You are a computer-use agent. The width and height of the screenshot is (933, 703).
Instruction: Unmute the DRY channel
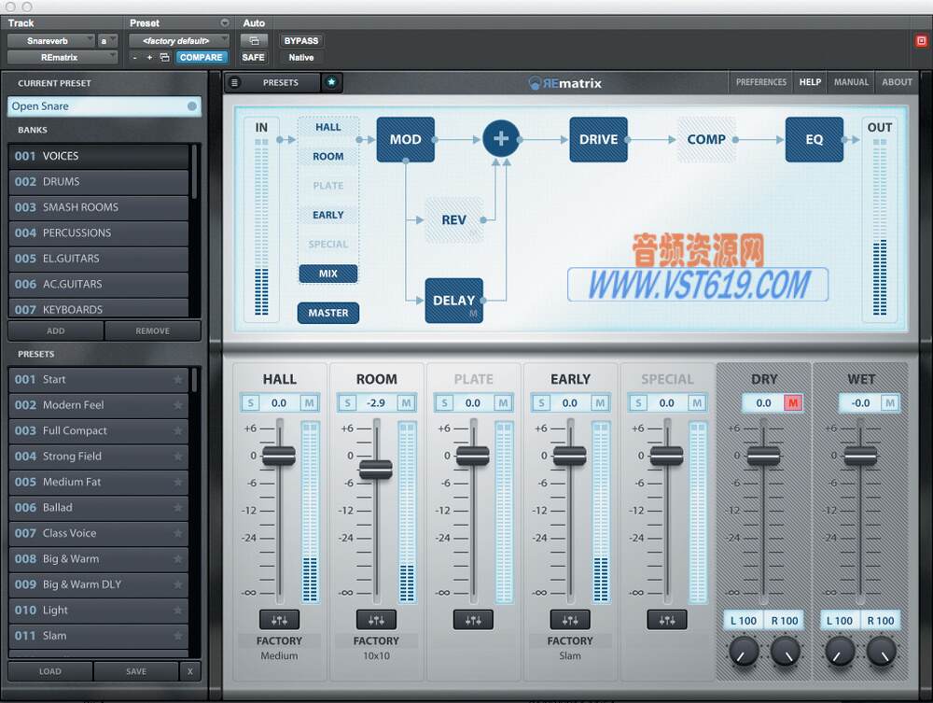pyautogui.click(x=794, y=402)
